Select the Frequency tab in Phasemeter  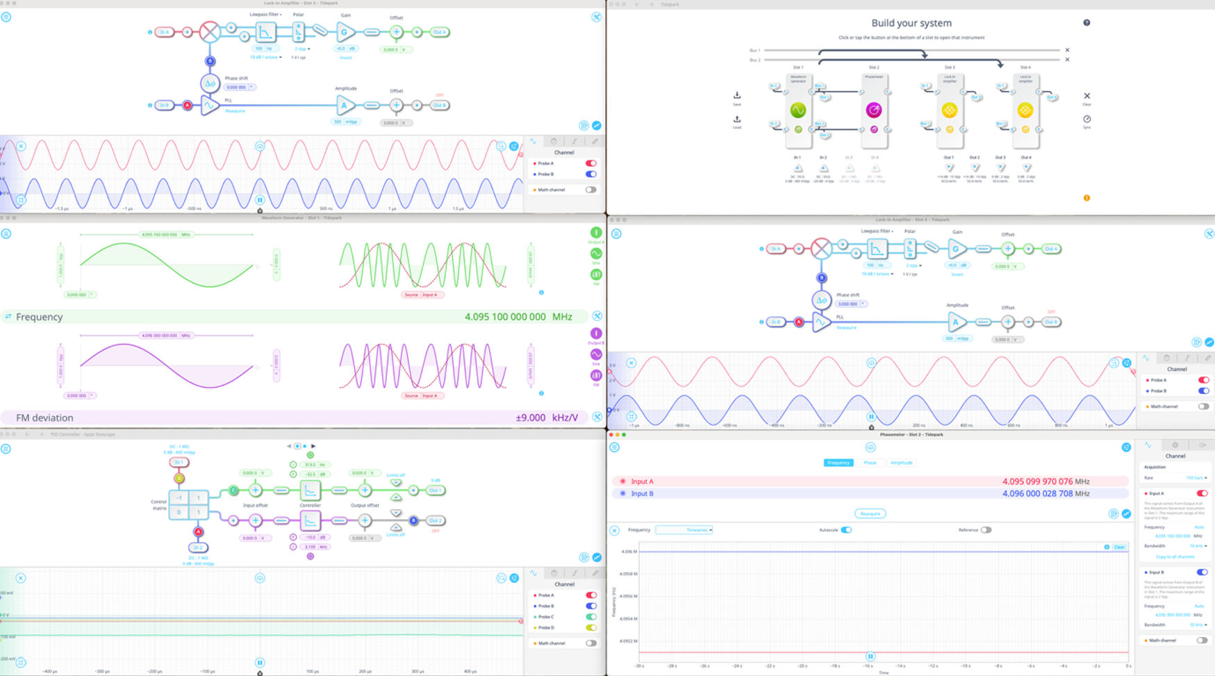tap(838, 463)
